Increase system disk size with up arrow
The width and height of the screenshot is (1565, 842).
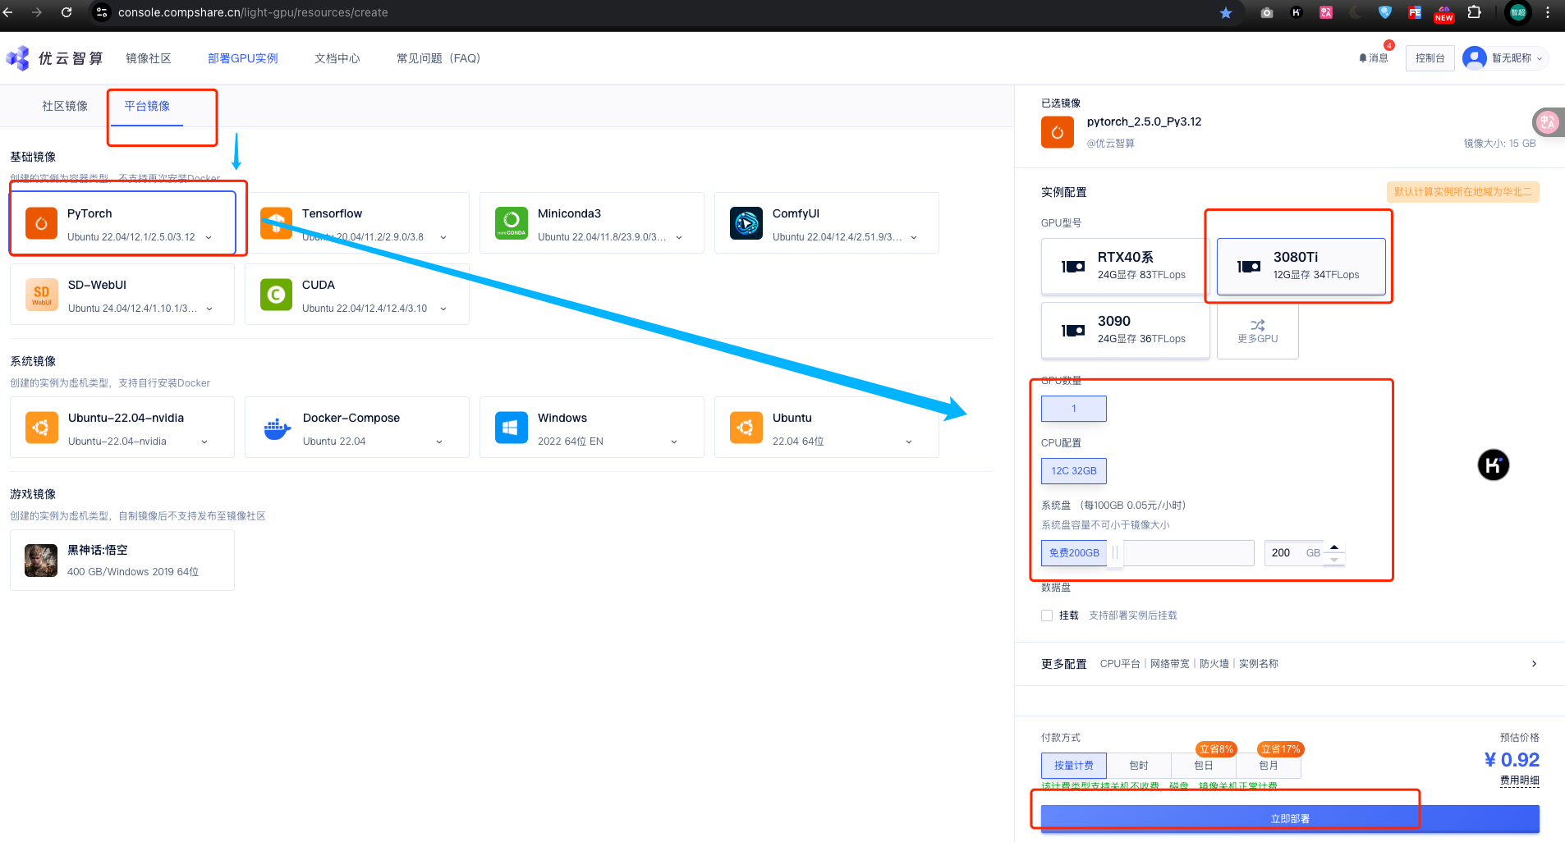(1334, 547)
